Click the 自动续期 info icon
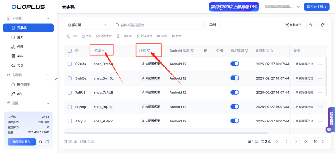This screenshot has width=335, height=153. click(247, 51)
